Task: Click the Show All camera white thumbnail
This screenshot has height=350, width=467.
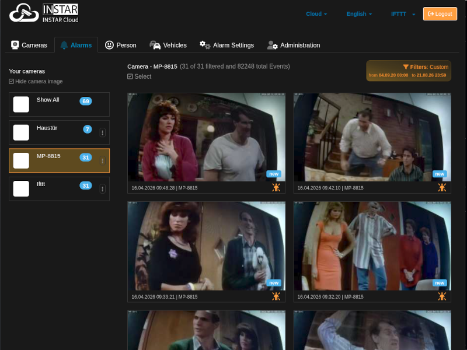Action: point(21,104)
